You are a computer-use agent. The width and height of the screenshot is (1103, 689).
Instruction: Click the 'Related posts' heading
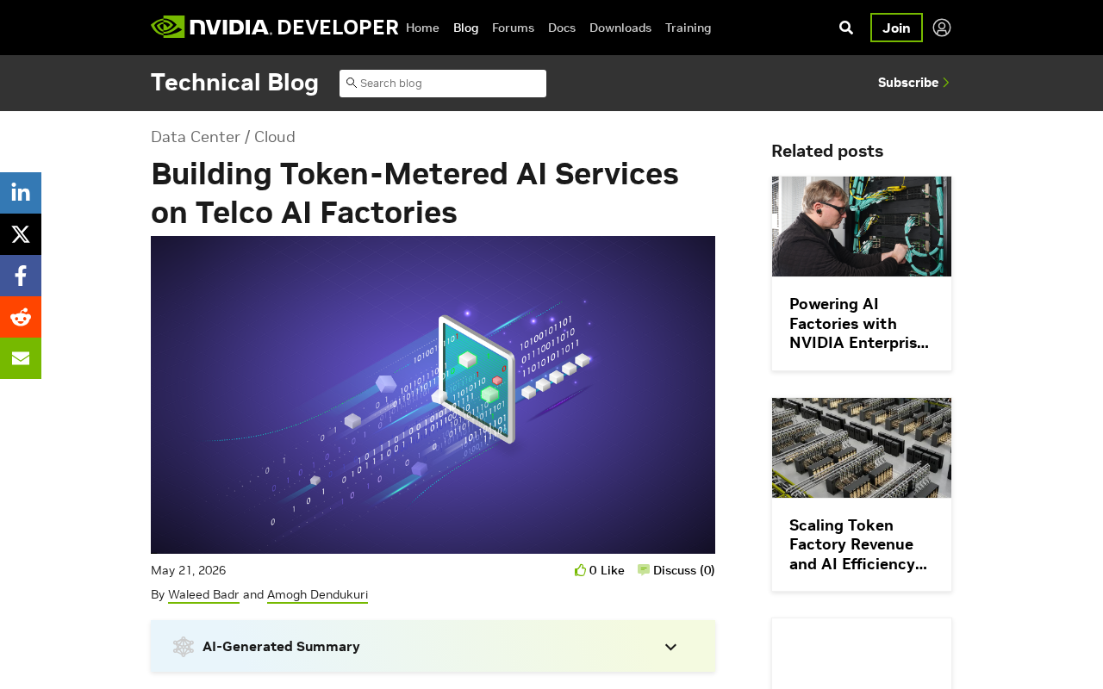coord(827,151)
